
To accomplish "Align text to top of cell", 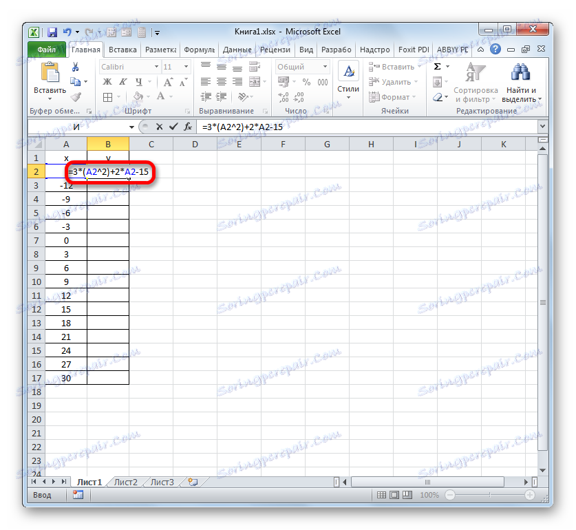I will [206, 67].
